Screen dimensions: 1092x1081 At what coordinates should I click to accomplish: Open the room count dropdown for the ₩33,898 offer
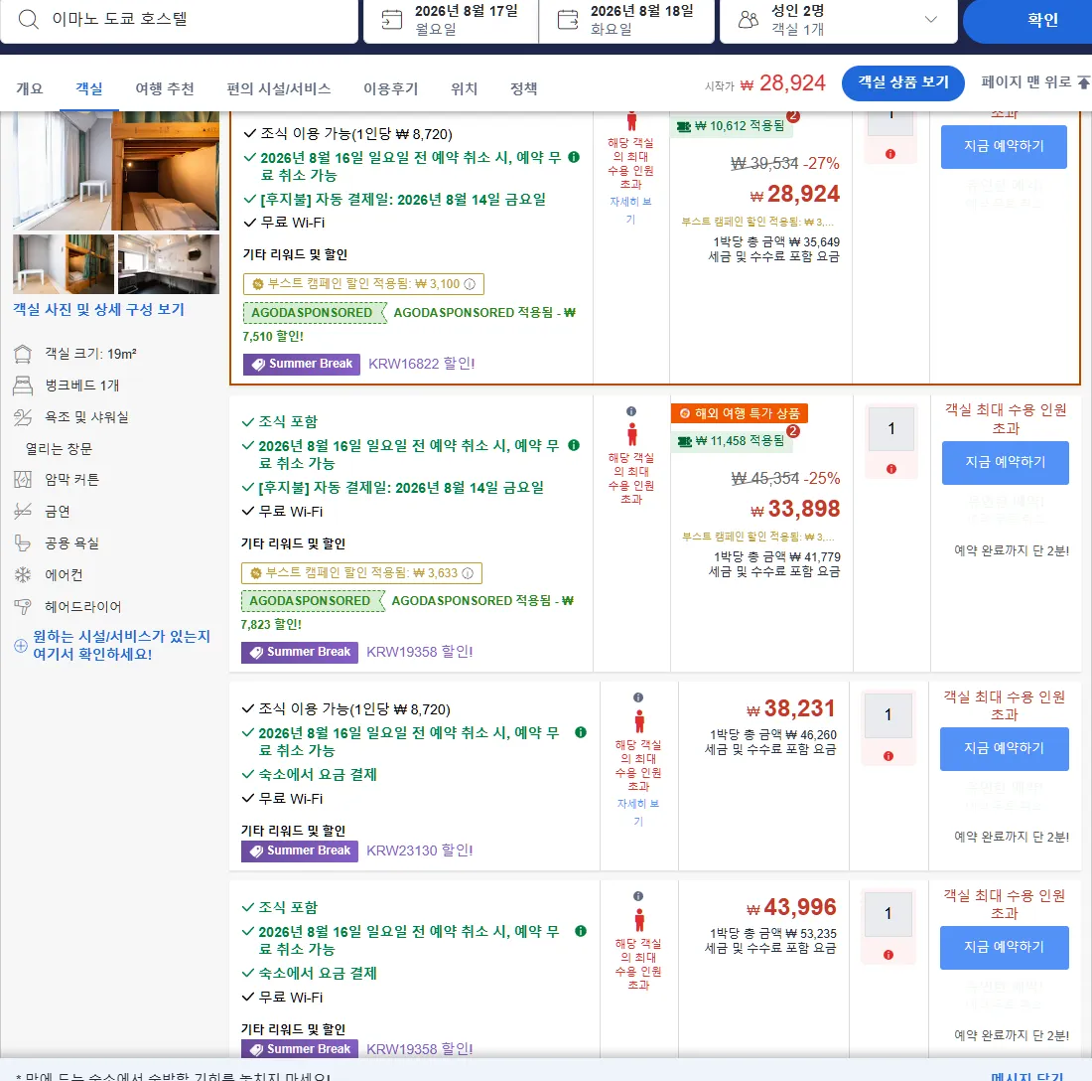coord(890,428)
